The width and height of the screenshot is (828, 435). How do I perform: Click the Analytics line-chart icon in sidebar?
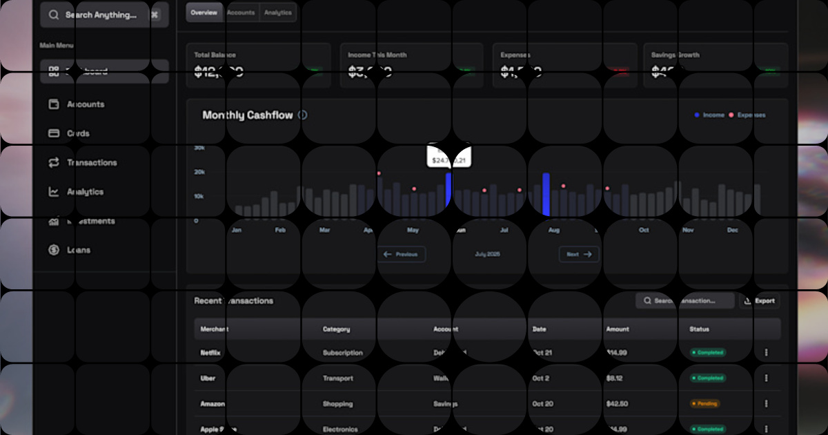coord(54,192)
